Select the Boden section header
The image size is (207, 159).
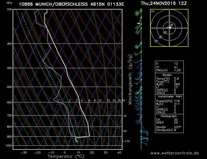coord(169,75)
